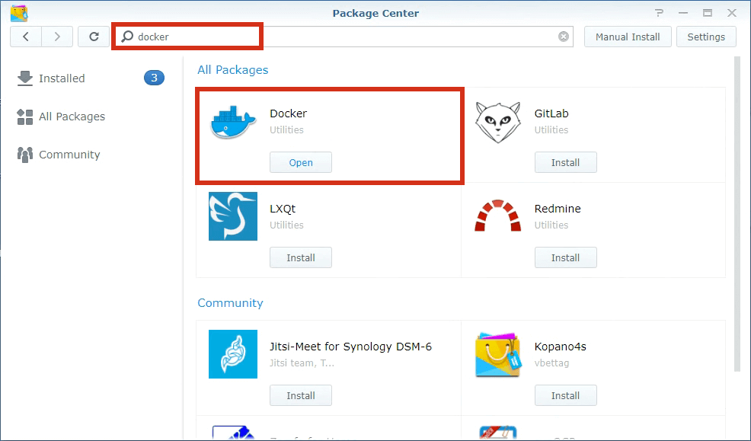The height and width of the screenshot is (441, 751).
Task: Install the GitLab package
Action: [565, 162]
